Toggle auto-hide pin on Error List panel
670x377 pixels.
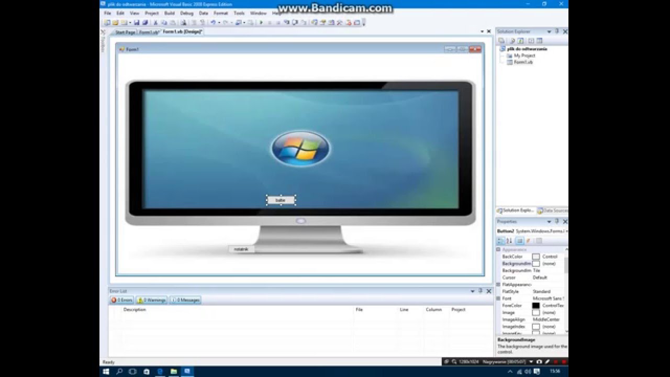(x=480, y=291)
